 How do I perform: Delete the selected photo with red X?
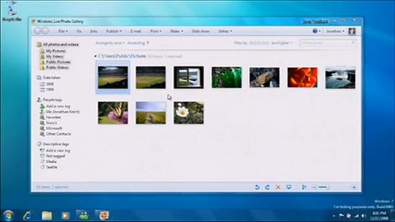click(278, 187)
